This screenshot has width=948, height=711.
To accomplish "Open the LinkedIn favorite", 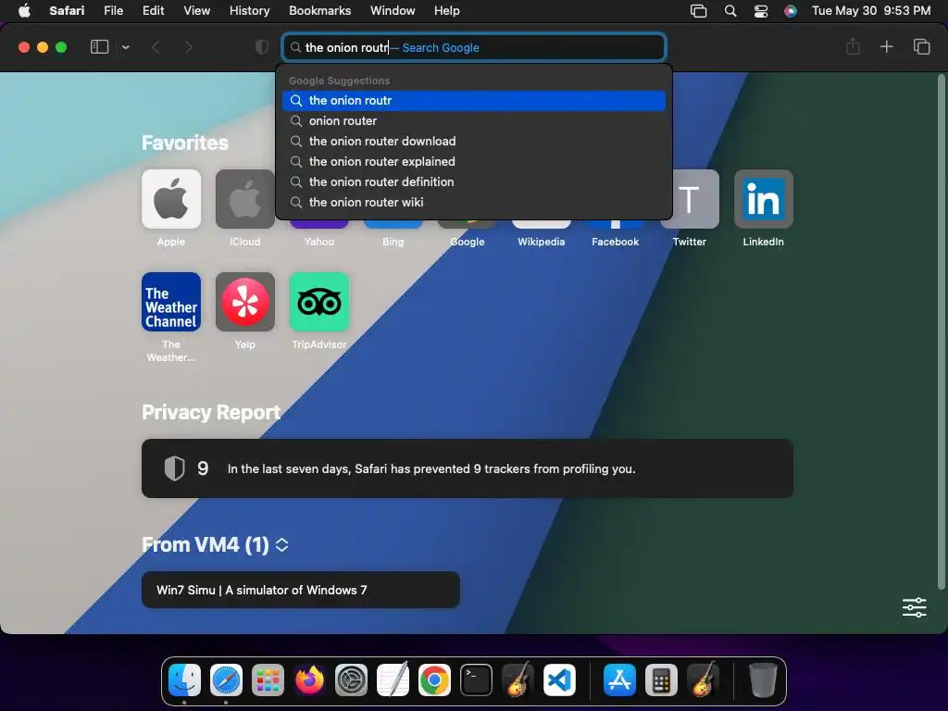I will coord(763,199).
